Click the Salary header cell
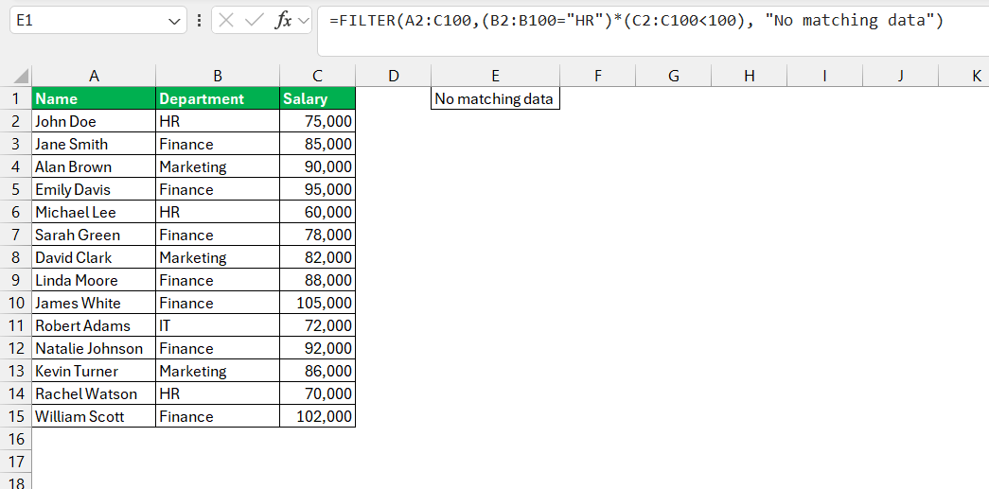 coord(317,98)
